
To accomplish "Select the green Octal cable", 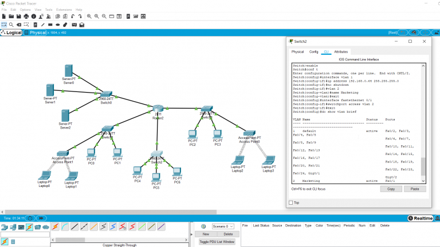I will click(x=142, y=226).
